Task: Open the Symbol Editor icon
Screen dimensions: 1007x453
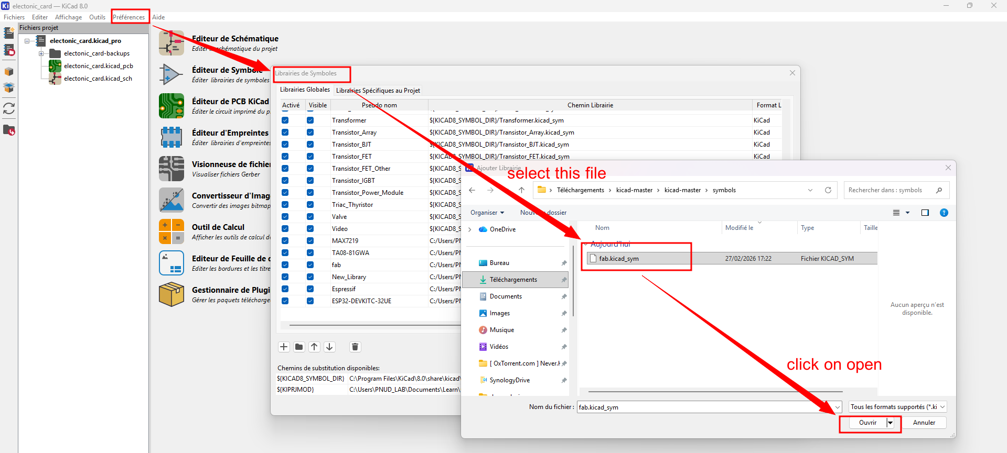Action: pyautogui.click(x=172, y=74)
